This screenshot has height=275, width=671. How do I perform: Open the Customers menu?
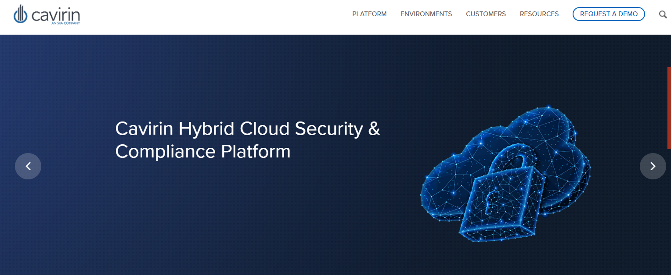coord(486,14)
